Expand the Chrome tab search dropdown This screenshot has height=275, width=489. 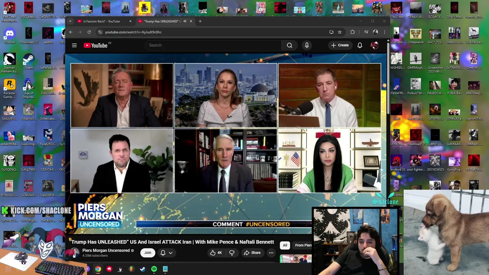point(70,21)
